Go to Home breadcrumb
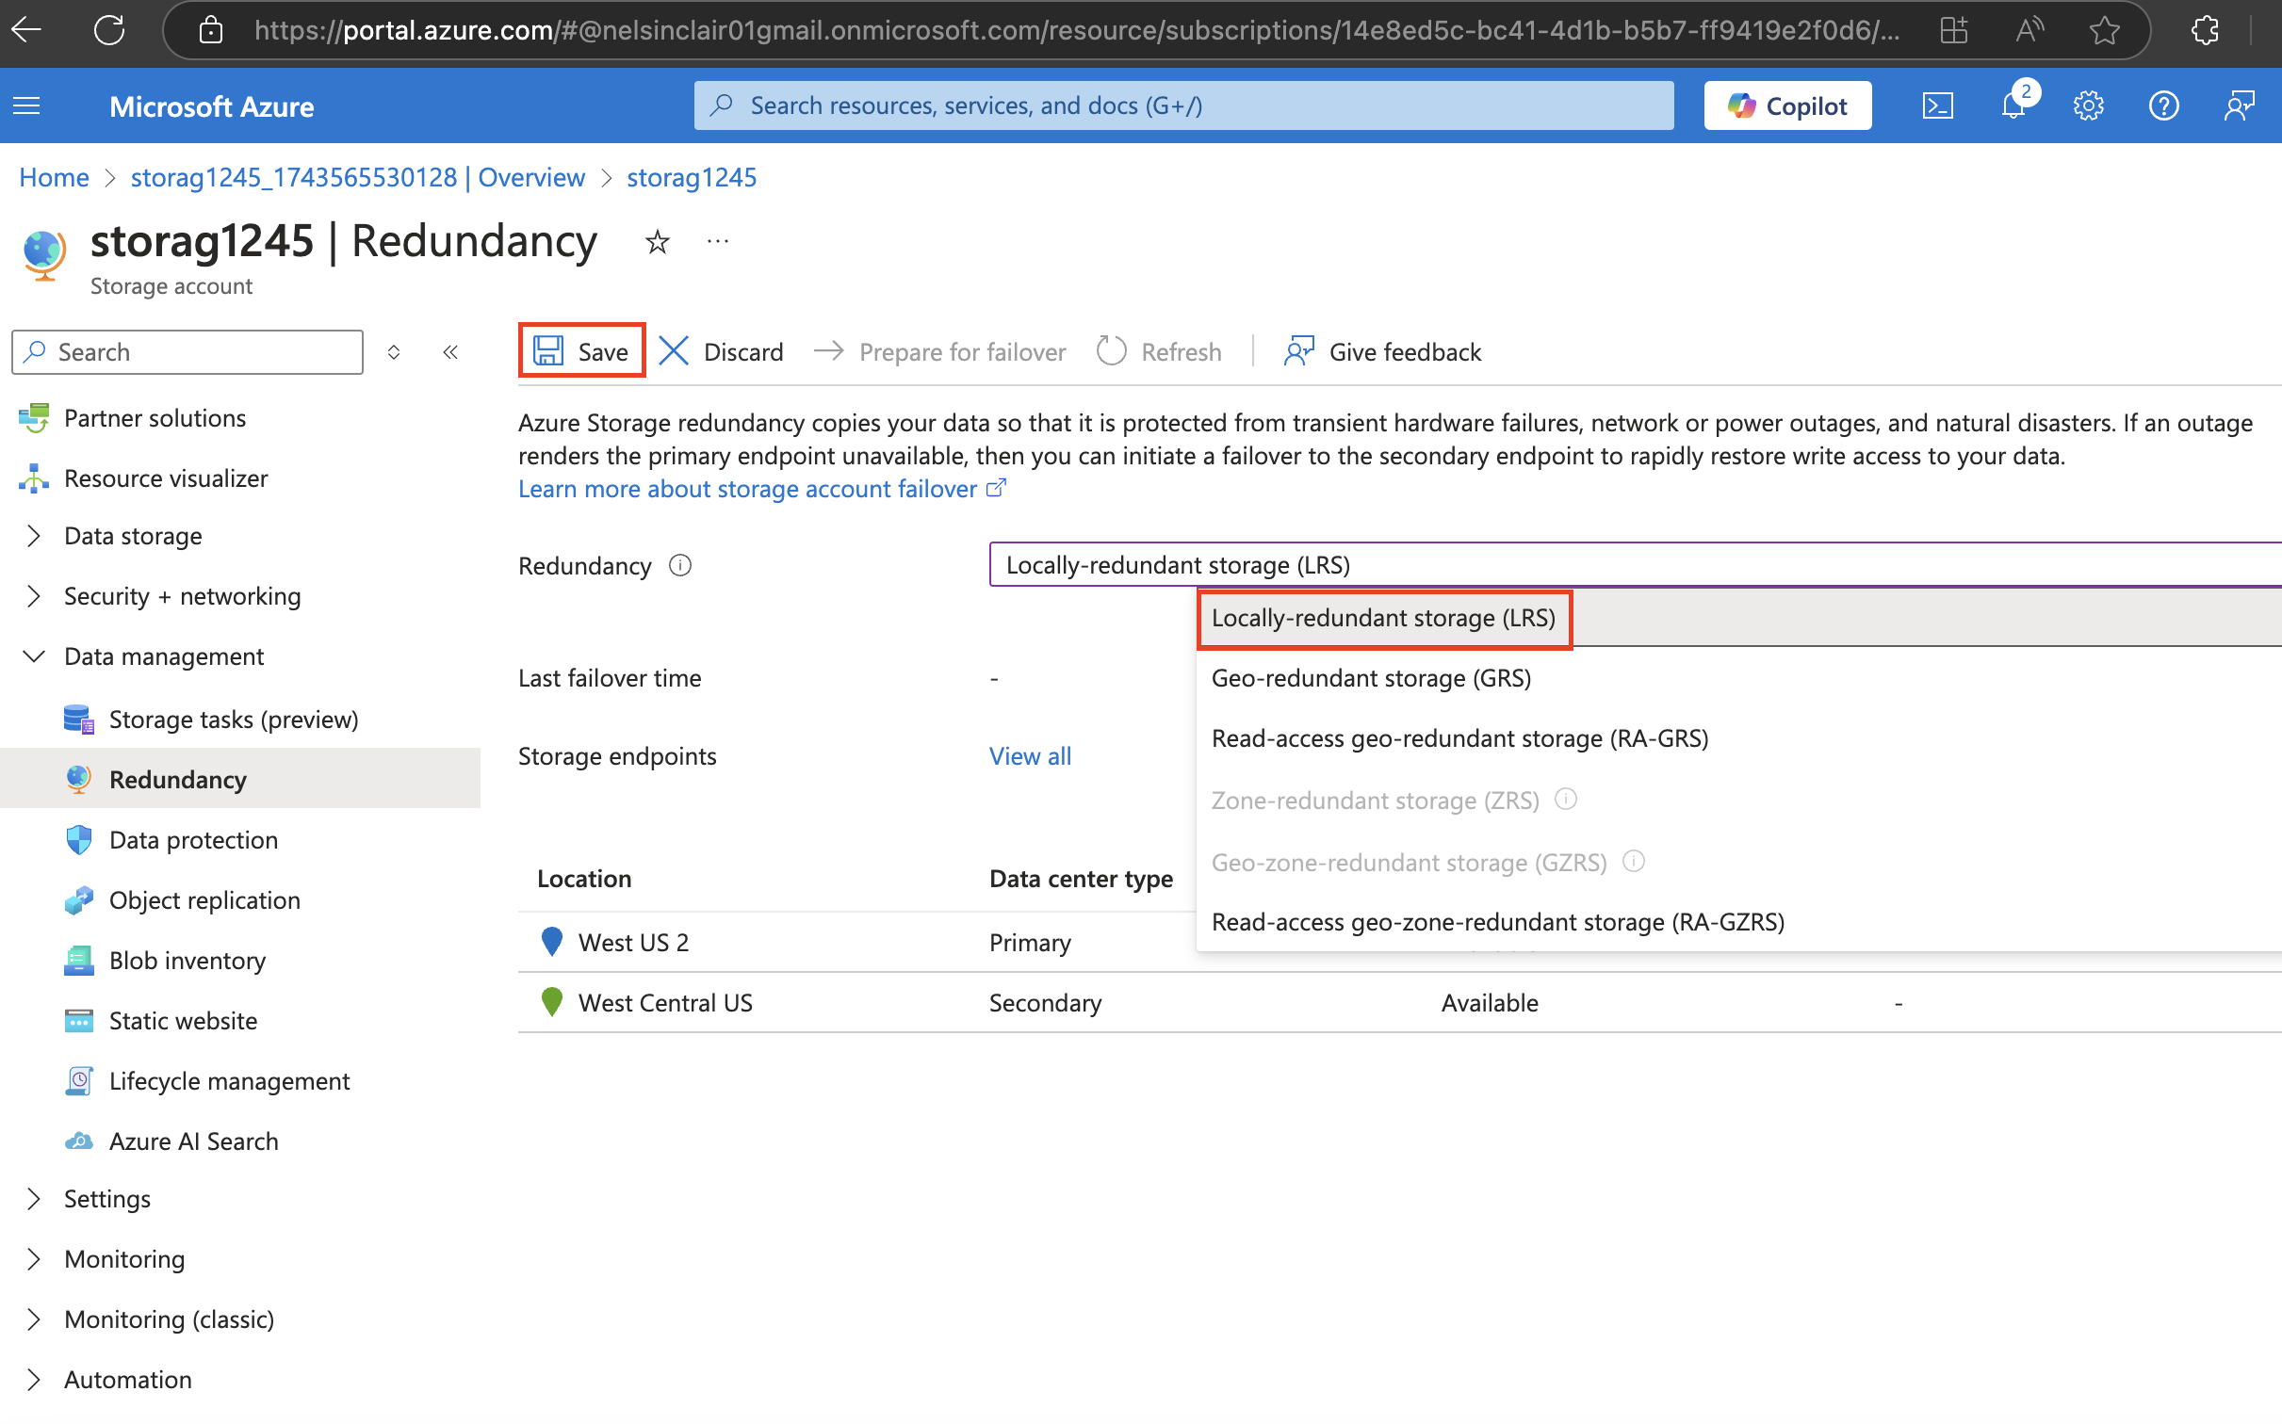This screenshot has height=1424, width=2282. [54, 177]
